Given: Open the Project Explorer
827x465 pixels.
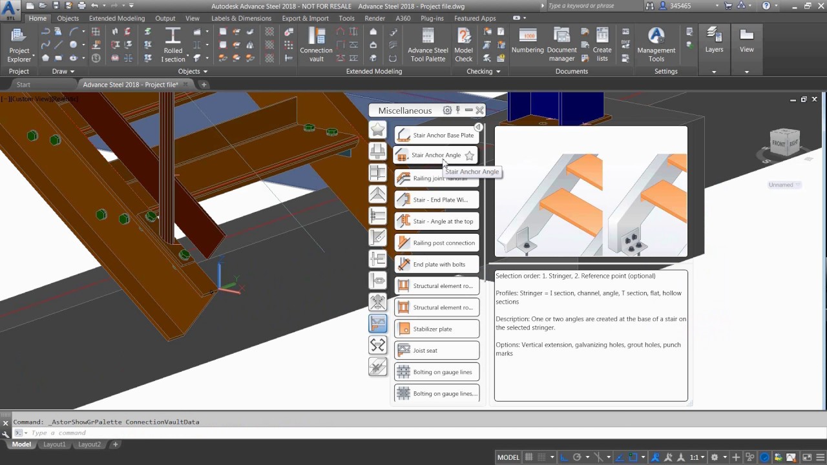Looking at the screenshot, I should 19,44.
